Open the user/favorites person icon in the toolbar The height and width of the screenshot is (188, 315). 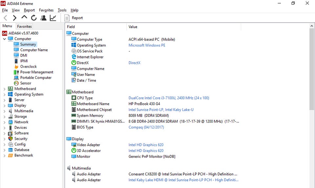[43, 18]
